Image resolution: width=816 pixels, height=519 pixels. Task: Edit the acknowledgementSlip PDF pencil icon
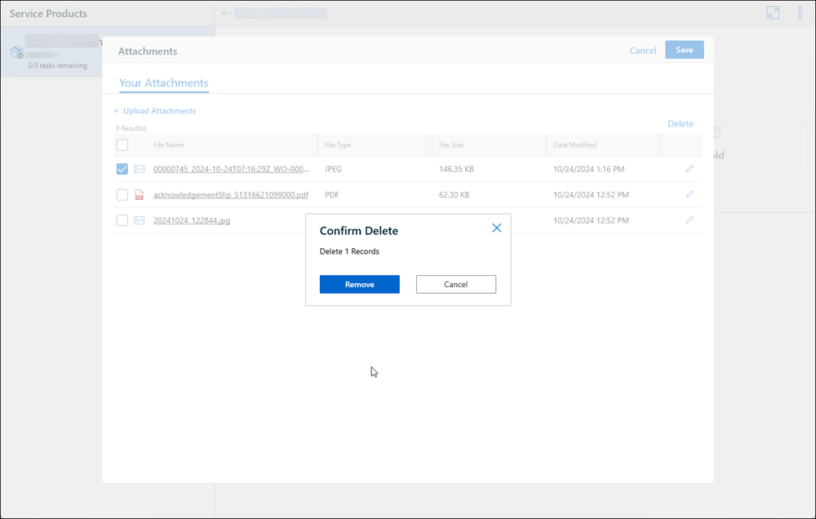click(690, 194)
